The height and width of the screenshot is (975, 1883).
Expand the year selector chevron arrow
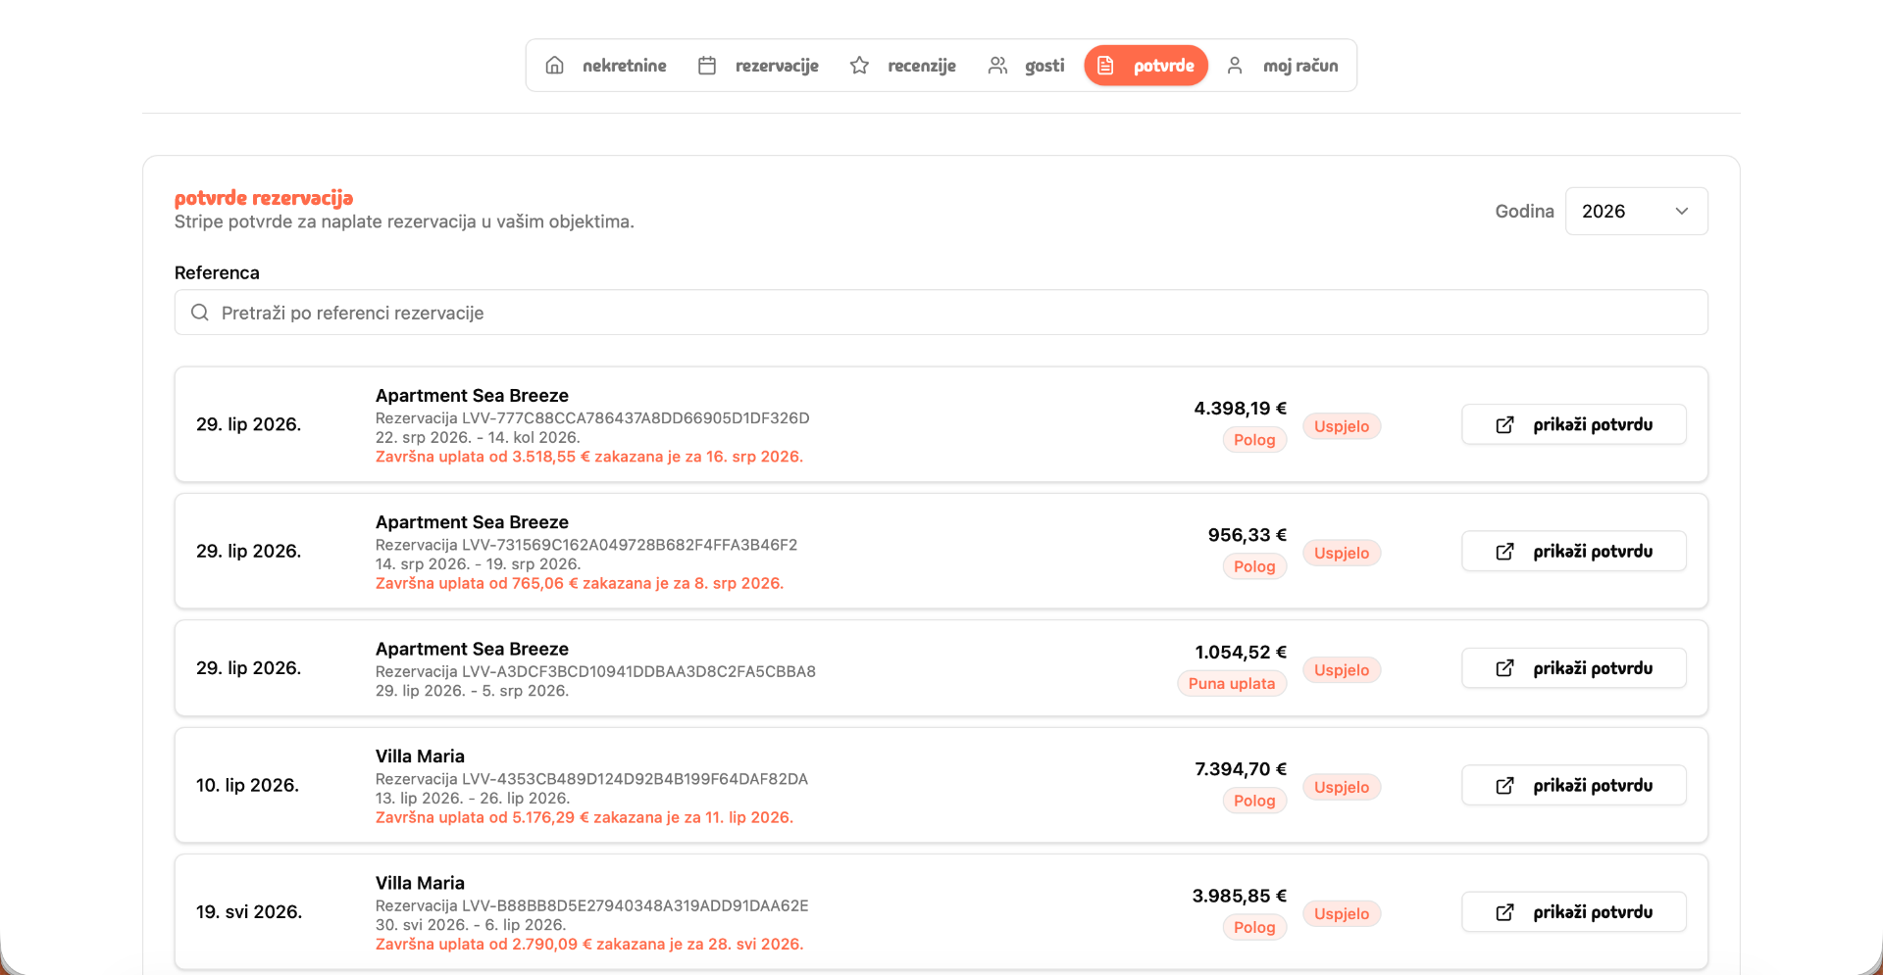[1682, 212]
